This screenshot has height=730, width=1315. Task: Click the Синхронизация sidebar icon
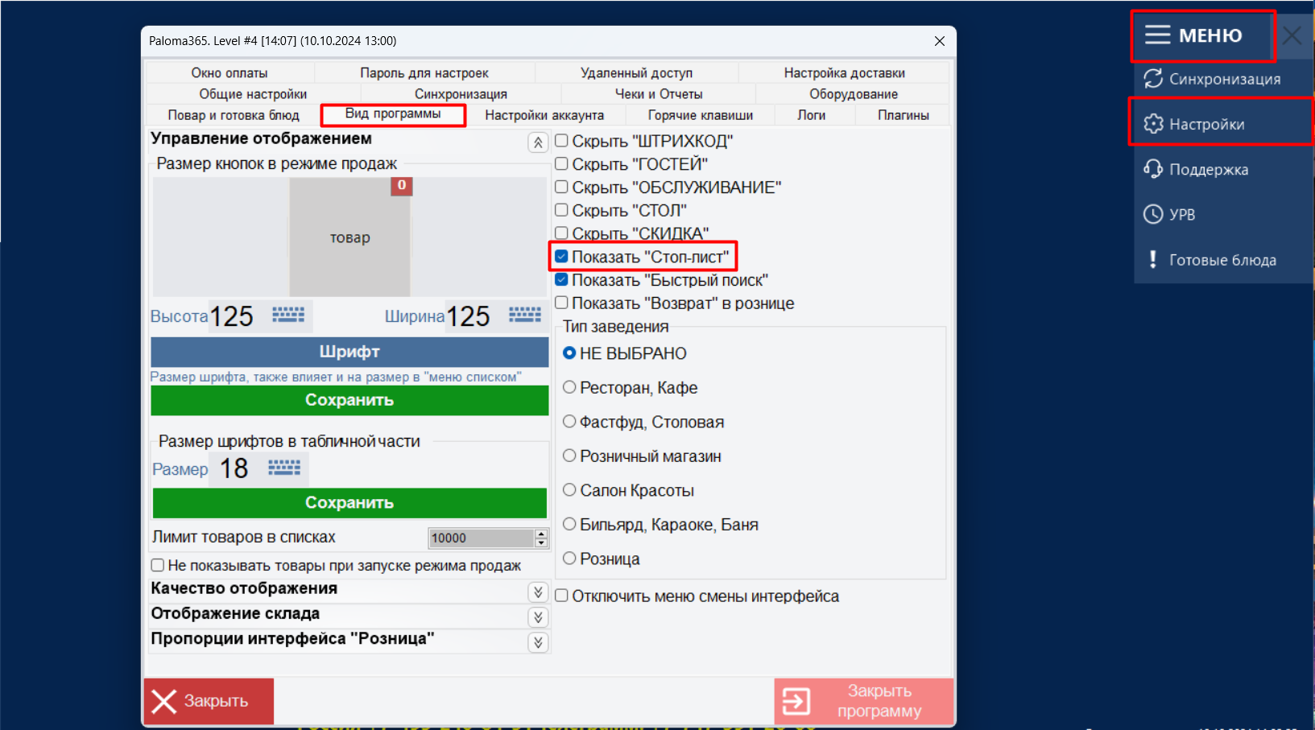(x=1153, y=79)
